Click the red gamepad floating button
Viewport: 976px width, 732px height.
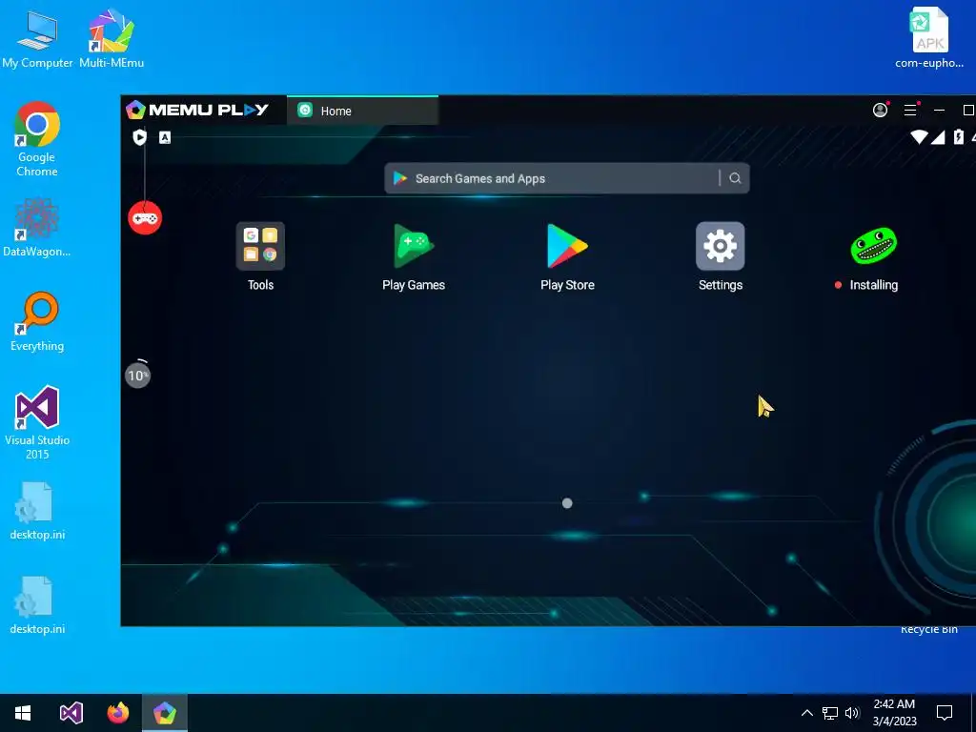pyautogui.click(x=145, y=218)
